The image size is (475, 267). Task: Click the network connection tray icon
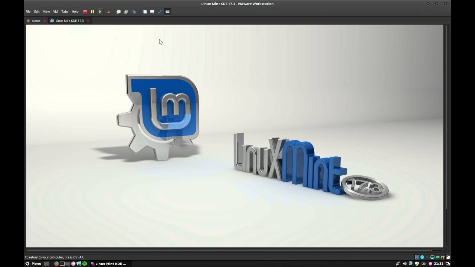point(398,264)
